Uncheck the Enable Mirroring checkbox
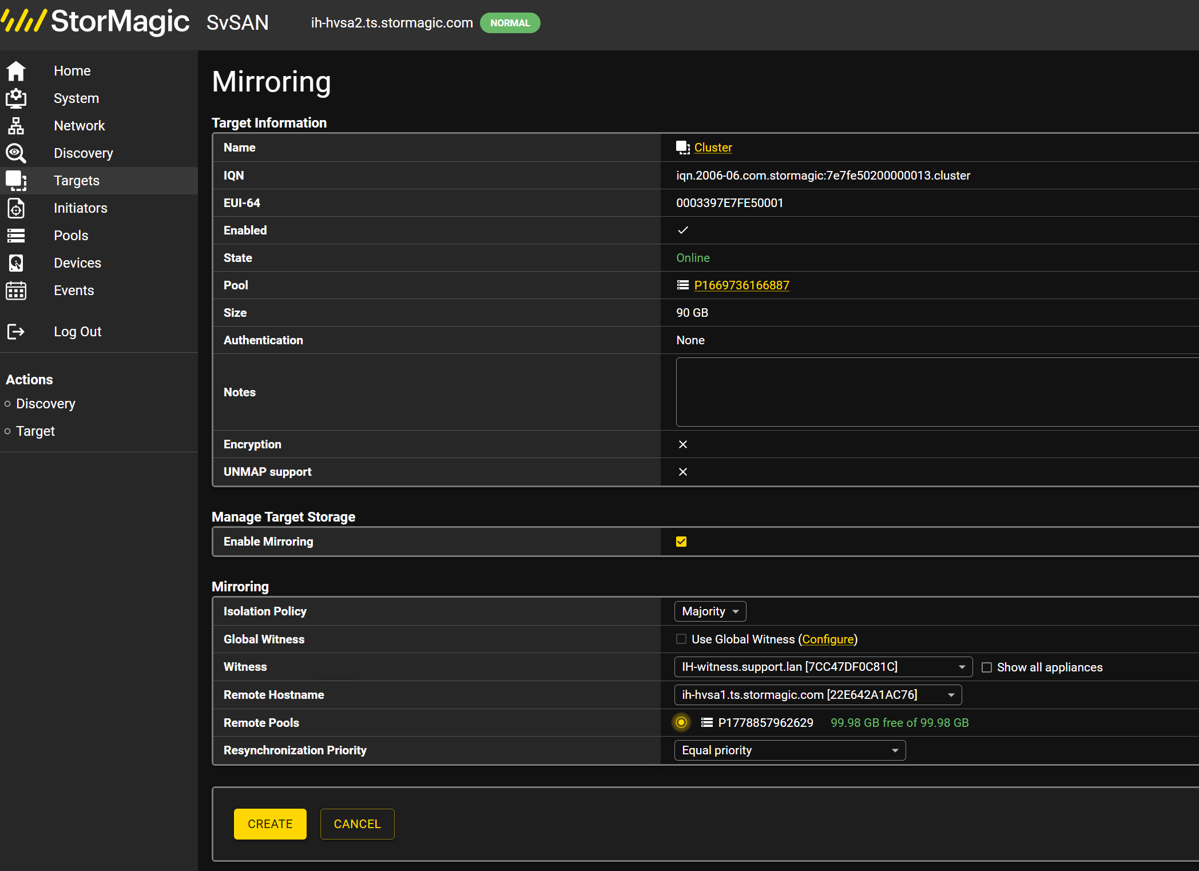1199x871 pixels. (x=681, y=542)
